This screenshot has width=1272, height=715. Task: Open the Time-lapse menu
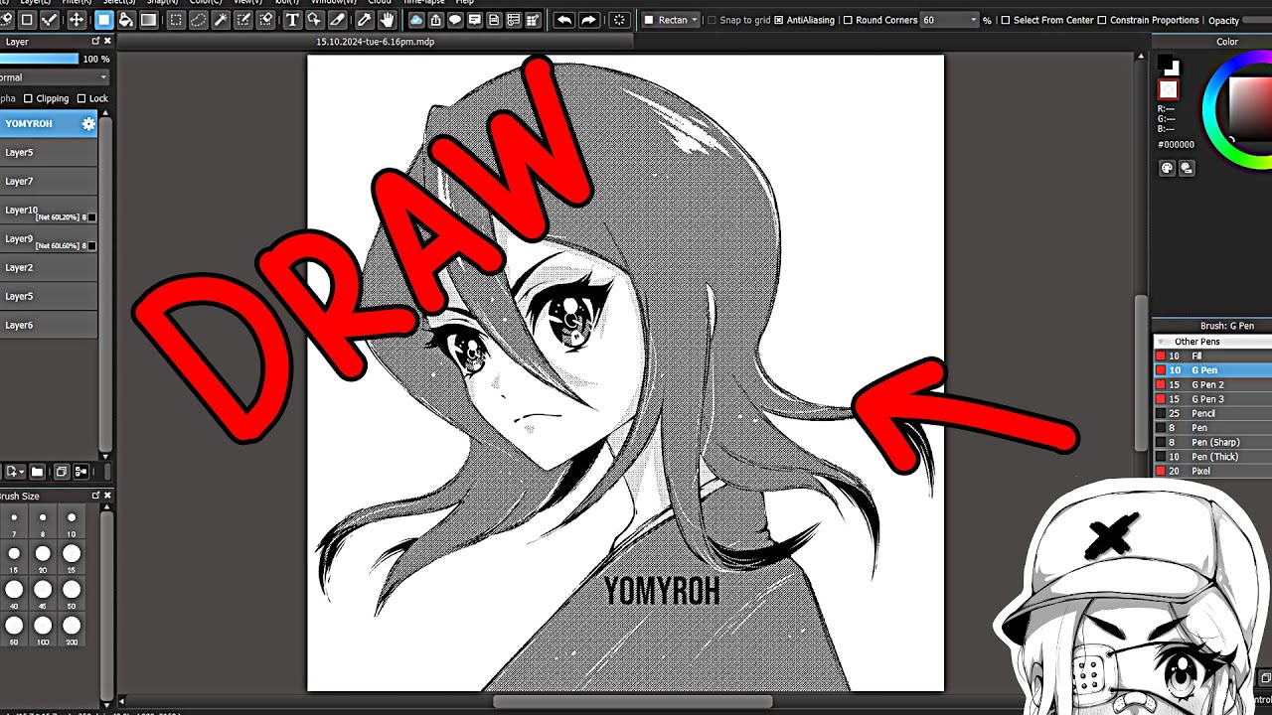tap(423, 3)
